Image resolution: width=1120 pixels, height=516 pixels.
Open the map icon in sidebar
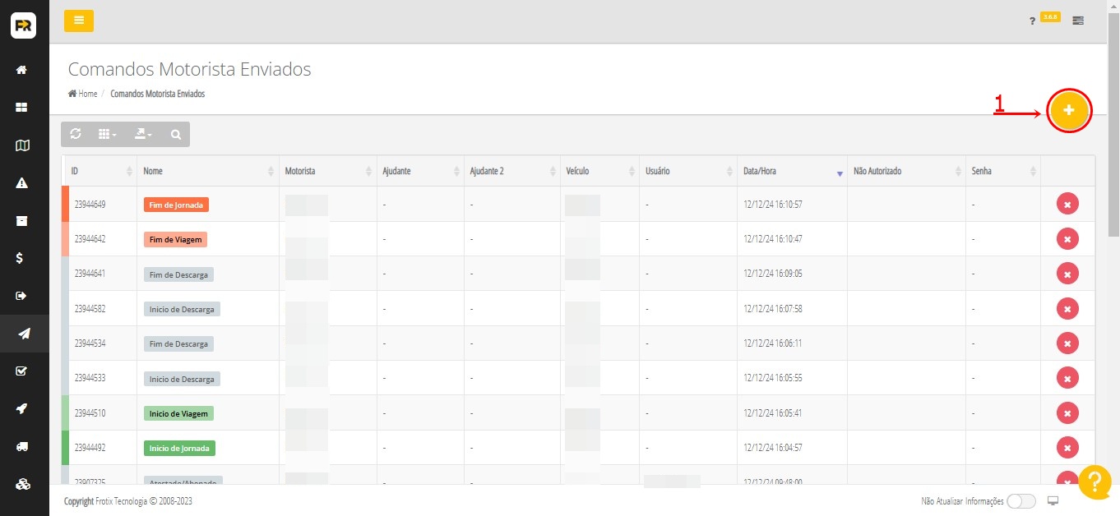(x=23, y=145)
